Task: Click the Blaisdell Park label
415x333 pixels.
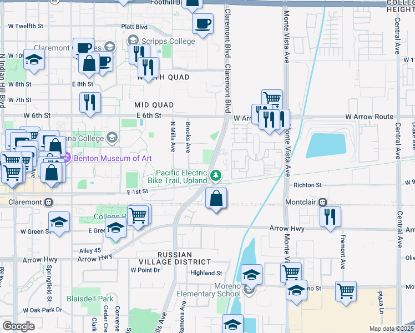Action: point(90,299)
